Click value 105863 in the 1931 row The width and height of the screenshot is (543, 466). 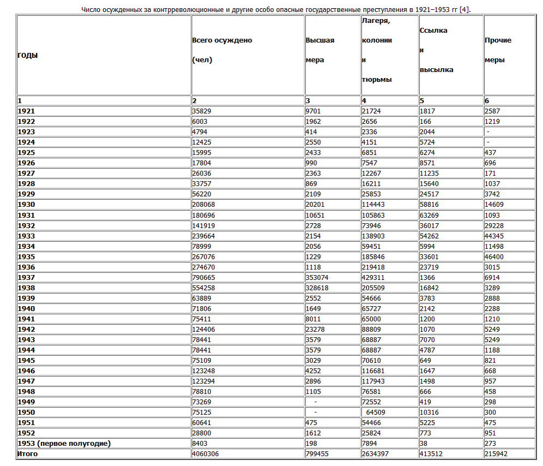(390, 216)
